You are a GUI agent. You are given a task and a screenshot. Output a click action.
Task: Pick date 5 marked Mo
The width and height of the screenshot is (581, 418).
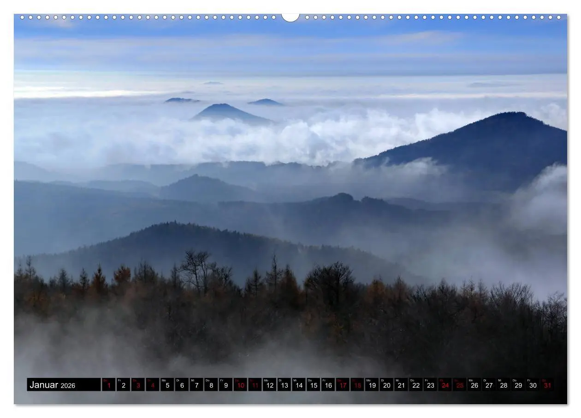pos(167,385)
